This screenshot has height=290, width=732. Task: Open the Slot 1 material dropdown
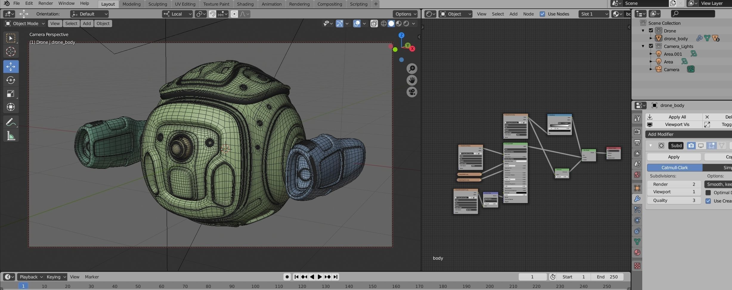[594, 14]
